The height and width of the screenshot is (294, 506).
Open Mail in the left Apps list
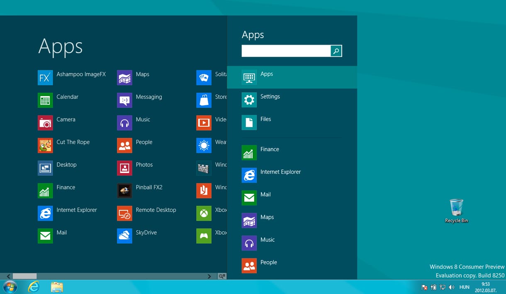pyautogui.click(x=52, y=236)
